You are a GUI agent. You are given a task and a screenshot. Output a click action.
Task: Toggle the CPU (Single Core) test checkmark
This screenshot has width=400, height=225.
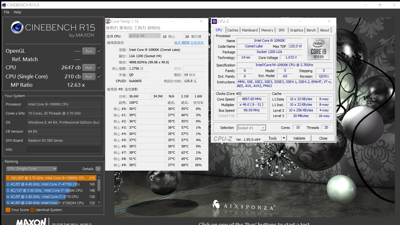pos(99,76)
